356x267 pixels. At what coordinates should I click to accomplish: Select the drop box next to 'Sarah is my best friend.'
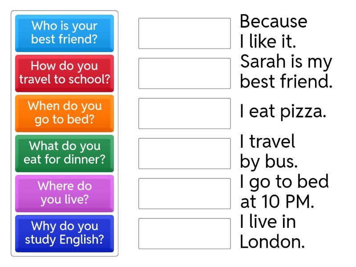click(x=184, y=73)
